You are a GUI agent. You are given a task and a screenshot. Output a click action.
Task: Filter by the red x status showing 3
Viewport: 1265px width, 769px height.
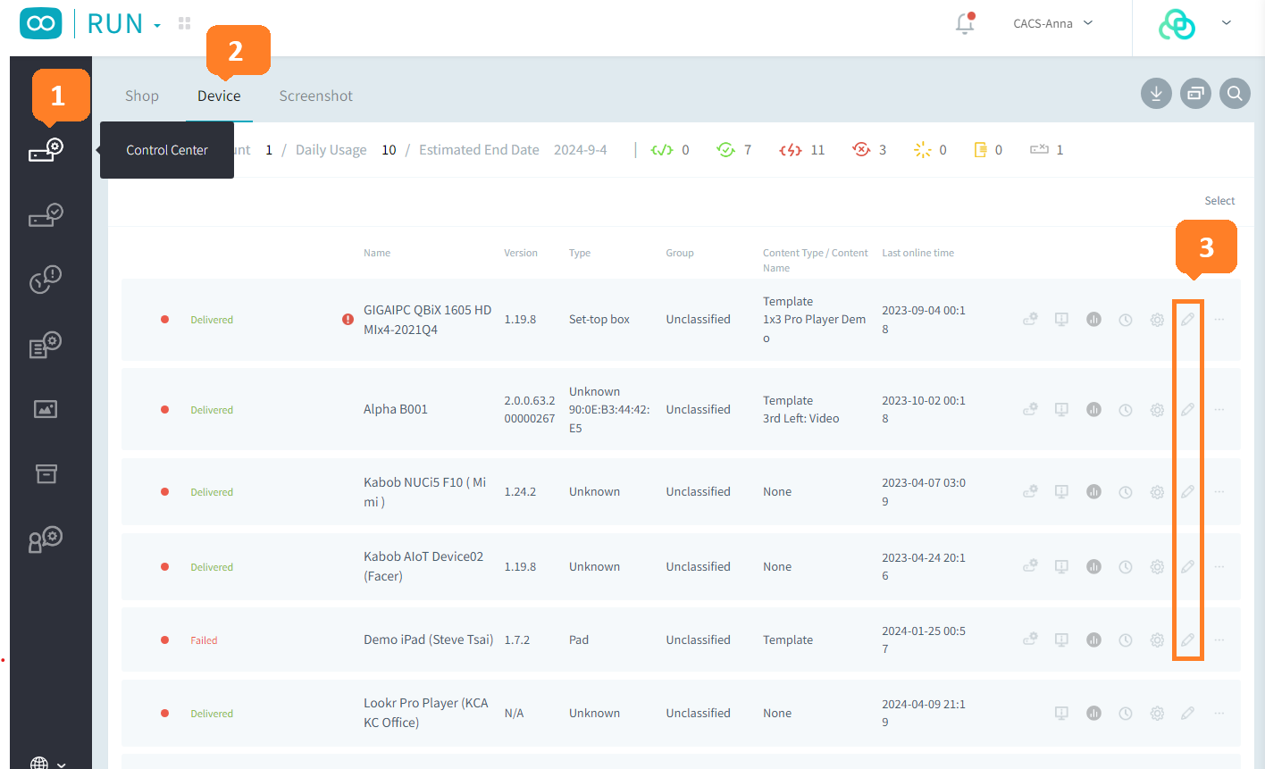click(869, 150)
